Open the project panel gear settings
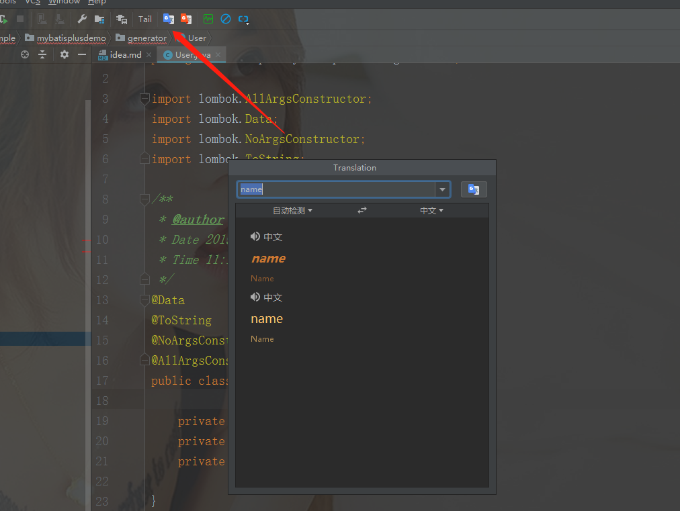The image size is (680, 511). tap(65, 54)
